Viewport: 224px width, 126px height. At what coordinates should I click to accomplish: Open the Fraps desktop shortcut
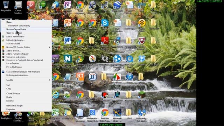coord(105,6)
